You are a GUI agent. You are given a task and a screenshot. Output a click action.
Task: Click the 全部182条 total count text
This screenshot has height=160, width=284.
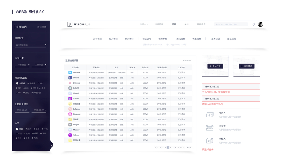pos(187,61)
